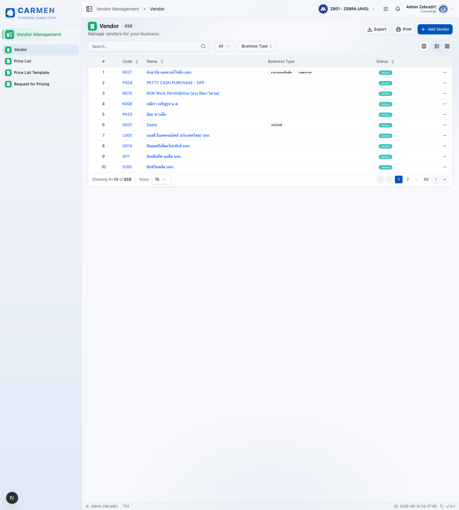Click the Add Vendor button
459x510 pixels.
click(435, 29)
